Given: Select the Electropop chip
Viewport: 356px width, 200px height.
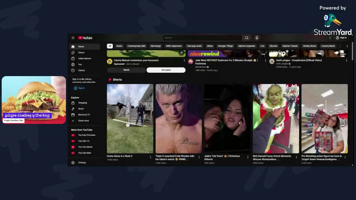Looking at the screenshot, I should tap(156, 46).
